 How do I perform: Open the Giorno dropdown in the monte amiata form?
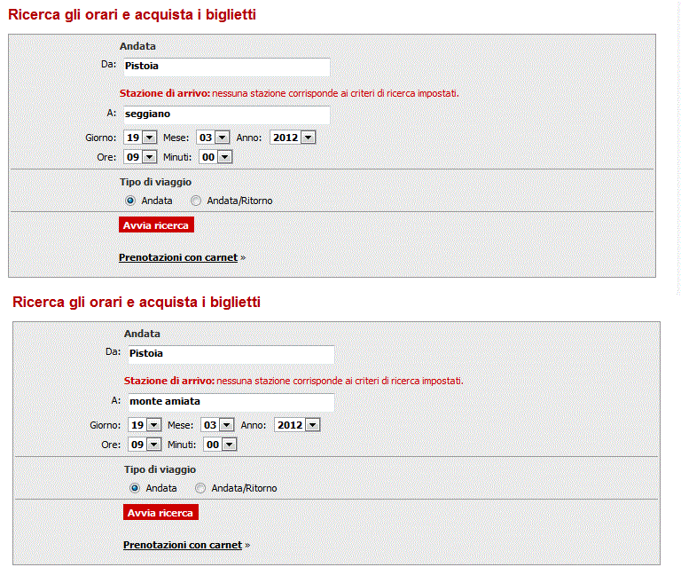pyautogui.click(x=145, y=425)
